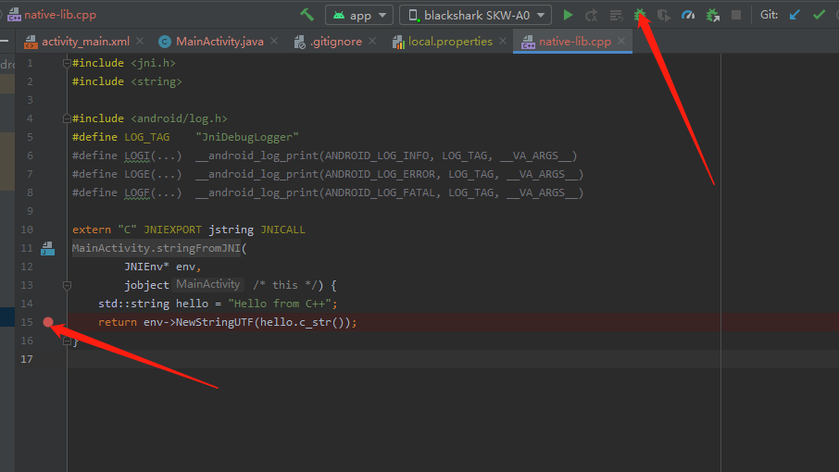Image resolution: width=839 pixels, height=472 pixels.
Task: Click the related-file gutter icon on line 11
Action: [x=48, y=248]
